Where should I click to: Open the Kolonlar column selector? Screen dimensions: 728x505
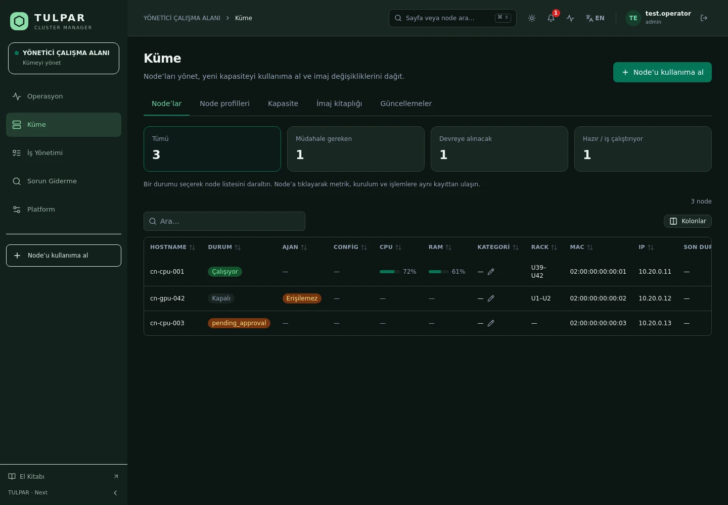[x=688, y=221]
